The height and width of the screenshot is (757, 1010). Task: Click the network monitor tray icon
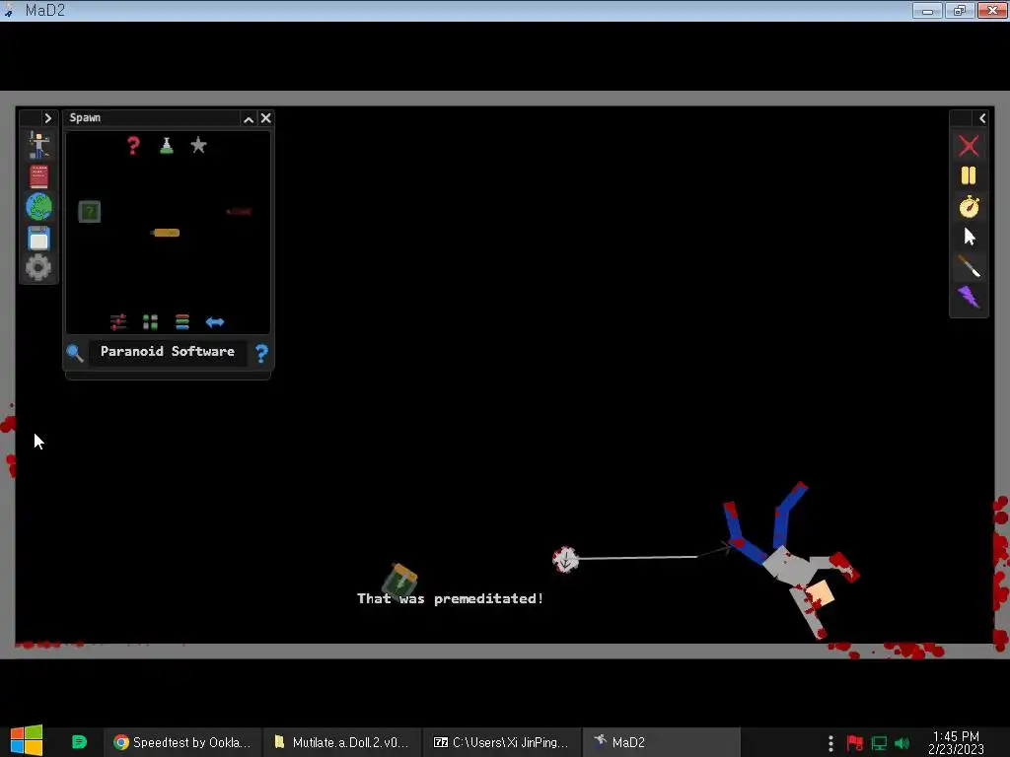[x=879, y=743]
